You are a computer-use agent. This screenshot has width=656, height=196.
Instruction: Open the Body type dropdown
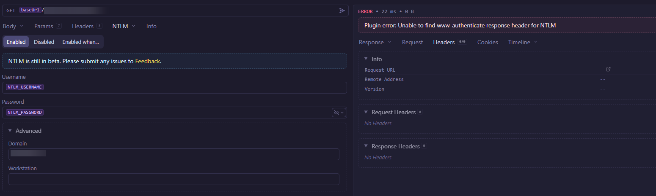pos(13,26)
